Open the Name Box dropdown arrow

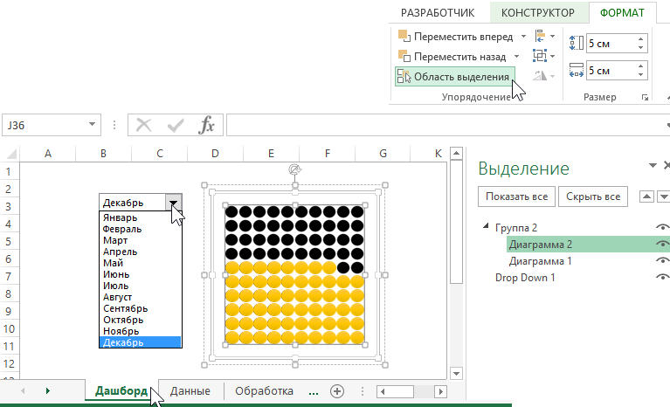pos(93,126)
